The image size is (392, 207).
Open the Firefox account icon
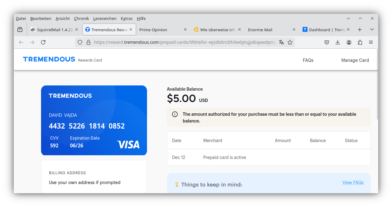[349, 42]
